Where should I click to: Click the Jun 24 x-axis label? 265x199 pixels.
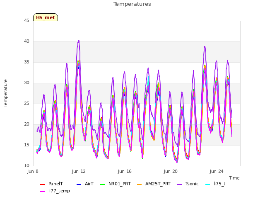[x=217, y=171]
